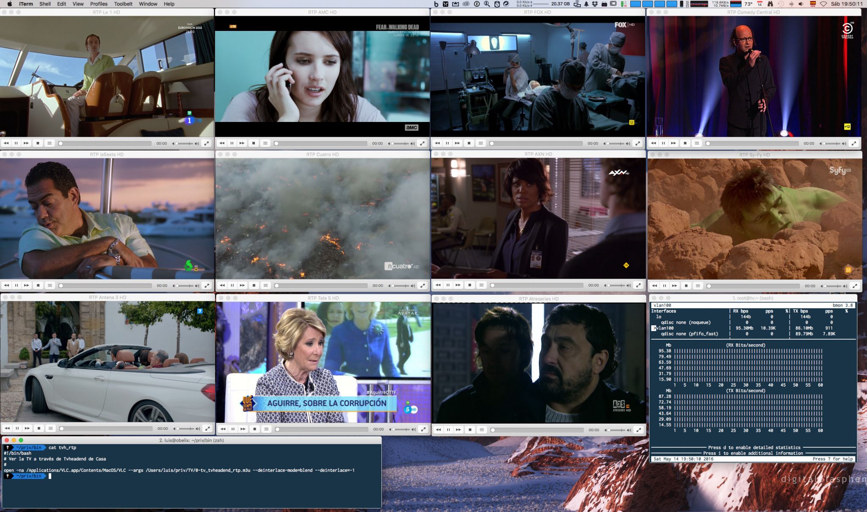Click the Wi-Fi status icon in menu bar
Viewport: 867px width, 512px height.
(823, 4)
